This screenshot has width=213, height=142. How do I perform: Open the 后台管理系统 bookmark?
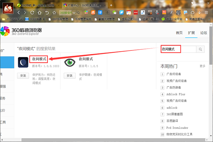pos(81,19)
